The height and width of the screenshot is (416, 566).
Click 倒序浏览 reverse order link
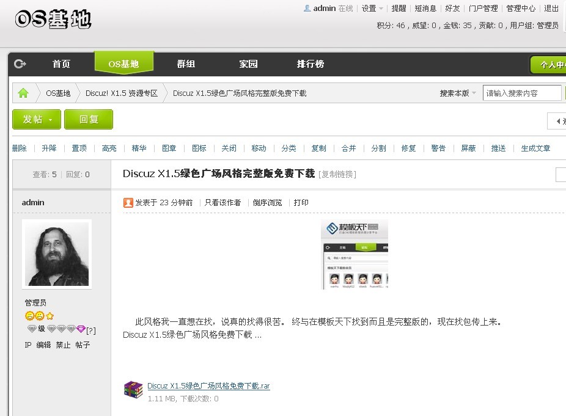[267, 202]
